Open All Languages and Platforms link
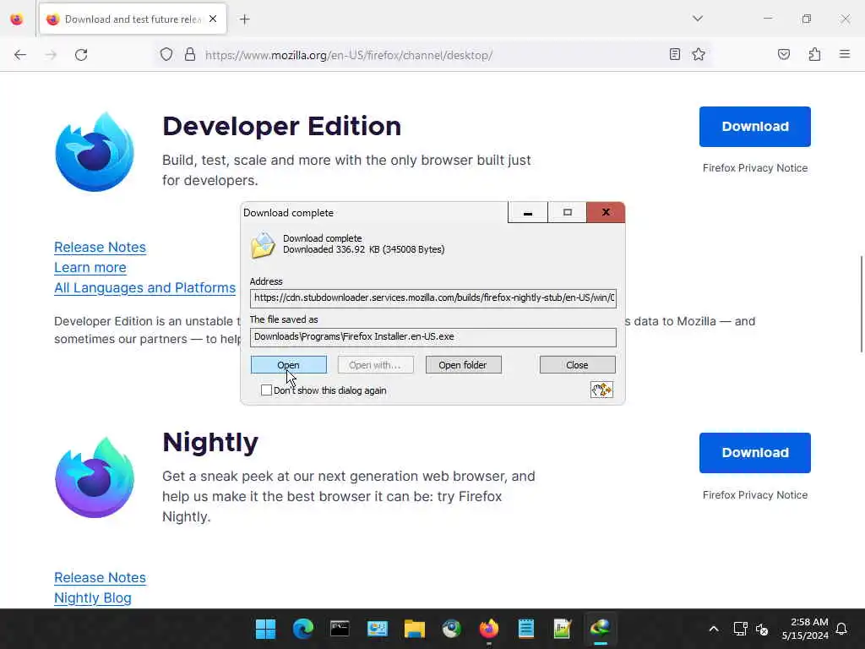The width and height of the screenshot is (865, 649). pyautogui.click(x=144, y=288)
